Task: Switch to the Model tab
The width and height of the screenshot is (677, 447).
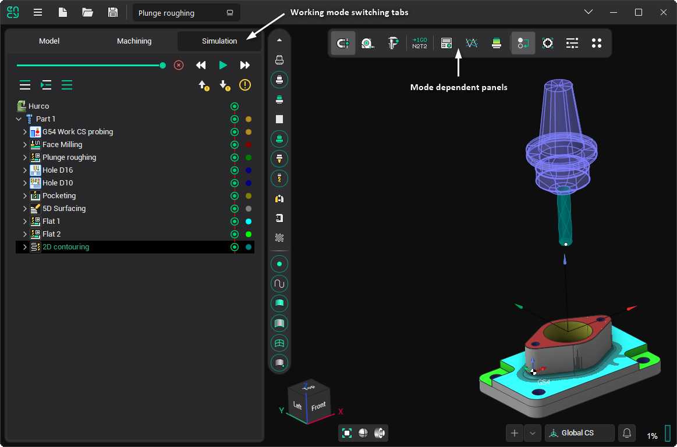Action: click(49, 41)
